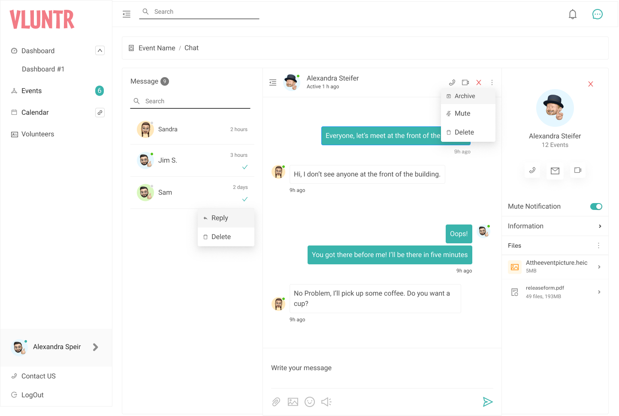Send the message with the paper plane icon
The image size is (619, 416).
[x=488, y=402]
